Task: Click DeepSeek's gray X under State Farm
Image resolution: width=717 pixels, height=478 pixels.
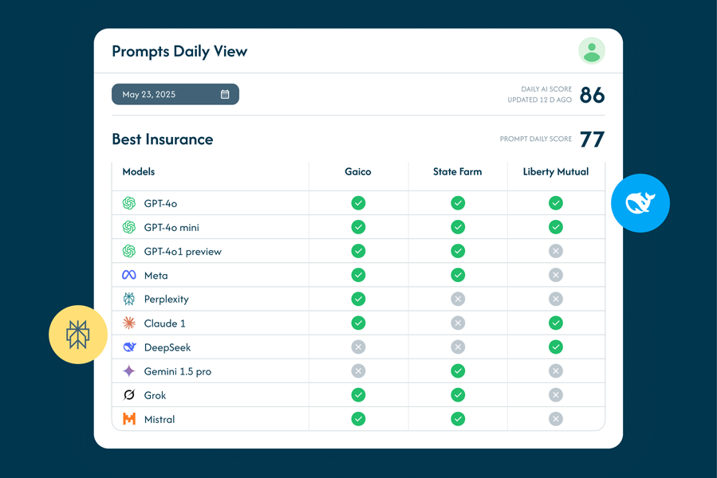Action: (x=458, y=347)
